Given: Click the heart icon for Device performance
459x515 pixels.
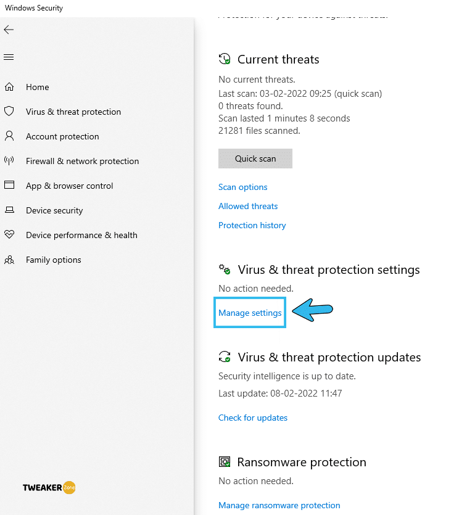Looking at the screenshot, I should 9,234.
